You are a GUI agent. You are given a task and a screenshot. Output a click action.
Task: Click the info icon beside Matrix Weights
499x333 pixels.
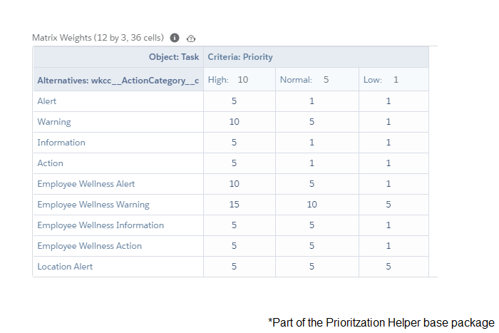pyautogui.click(x=175, y=38)
